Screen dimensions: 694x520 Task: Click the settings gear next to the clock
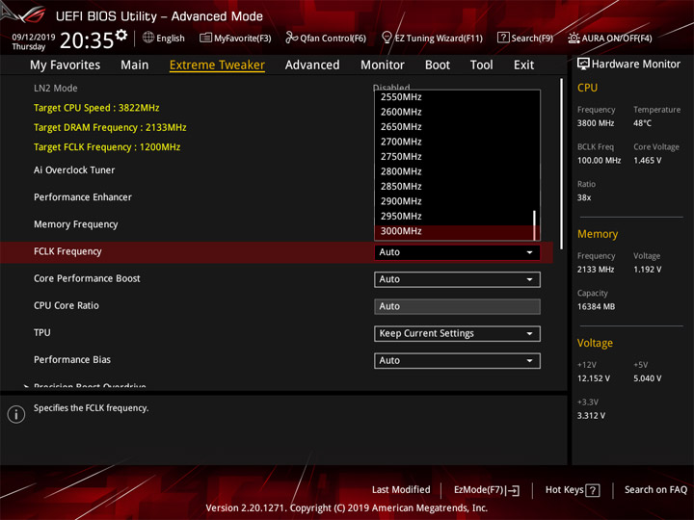pos(121,35)
